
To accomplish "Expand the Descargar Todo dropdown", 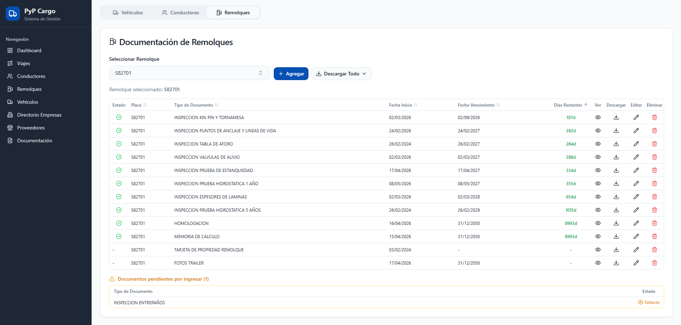I will [341, 74].
